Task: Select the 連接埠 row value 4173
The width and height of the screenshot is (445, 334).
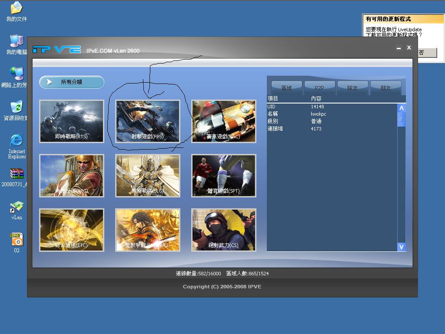Action: click(316, 129)
